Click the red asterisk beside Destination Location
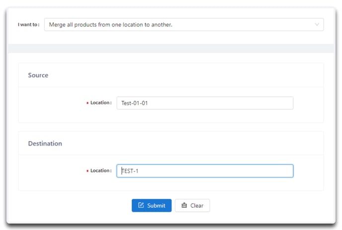The width and height of the screenshot is (342, 230). pos(87,171)
